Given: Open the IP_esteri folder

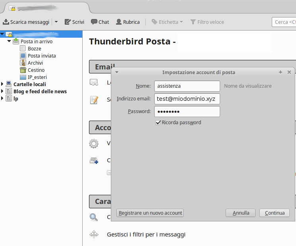Looking at the screenshot, I should point(37,77).
